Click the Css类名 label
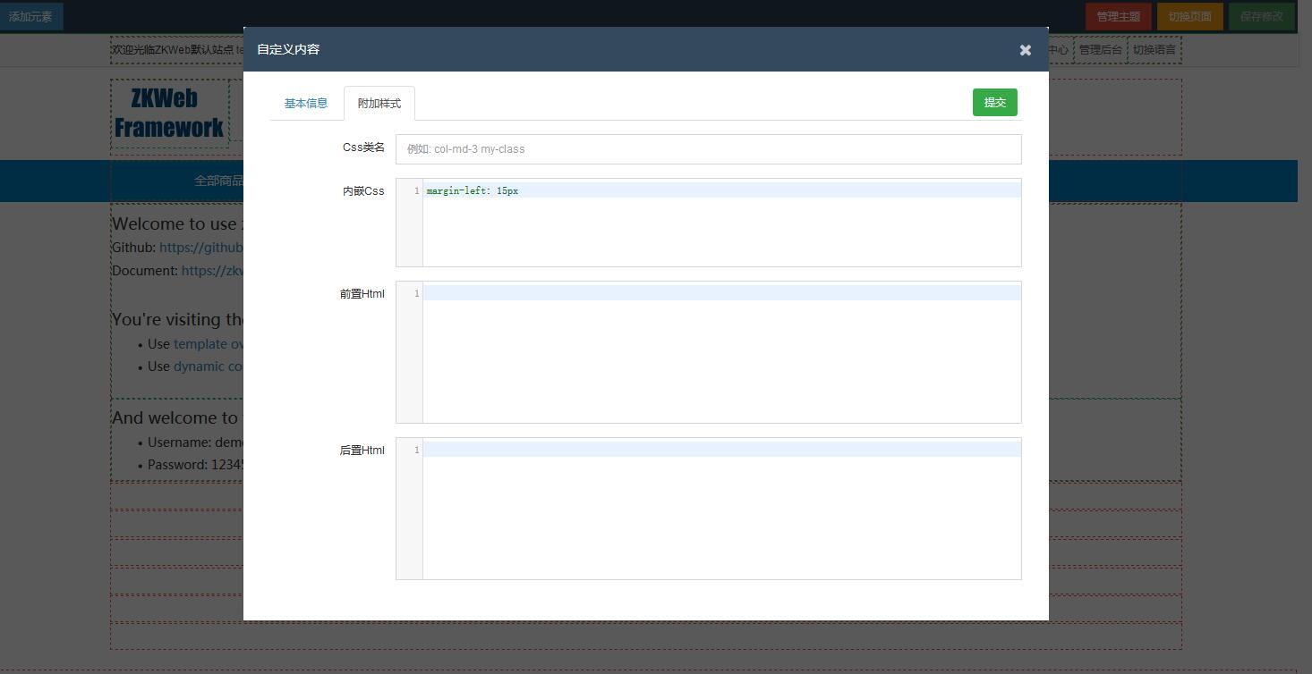The image size is (1312, 674). [x=363, y=147]
